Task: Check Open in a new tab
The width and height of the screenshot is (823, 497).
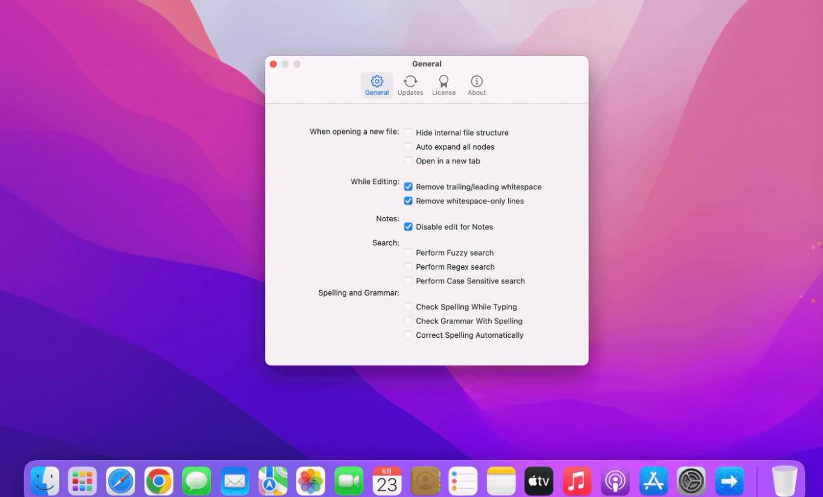Action: click(408, 161)
